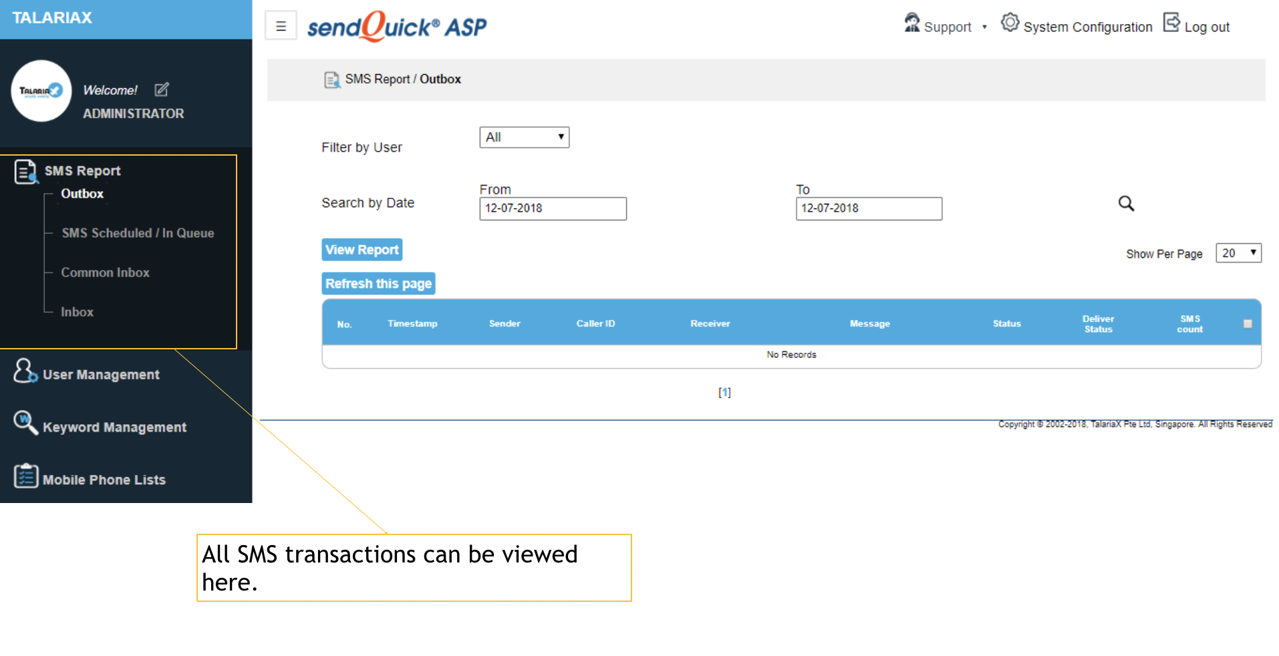Viewport: 1279px width, 656px height.
Task: Click the SMS count column header
Action: pyautogui.click(x=1189, y=324)
